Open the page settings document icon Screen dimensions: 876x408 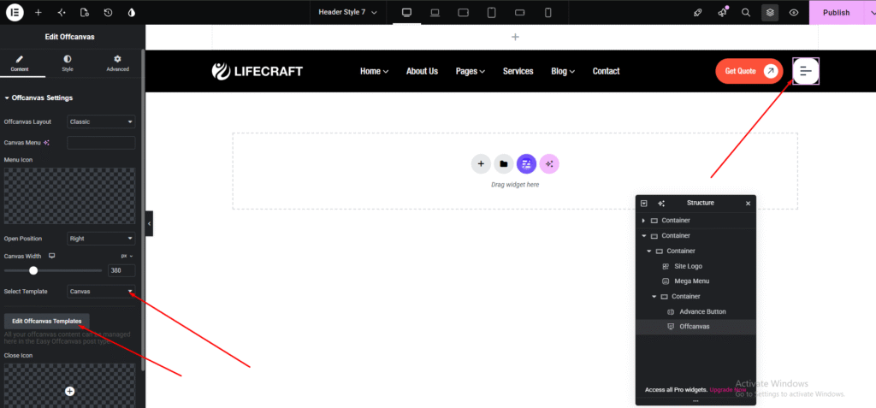pos(85,12)
